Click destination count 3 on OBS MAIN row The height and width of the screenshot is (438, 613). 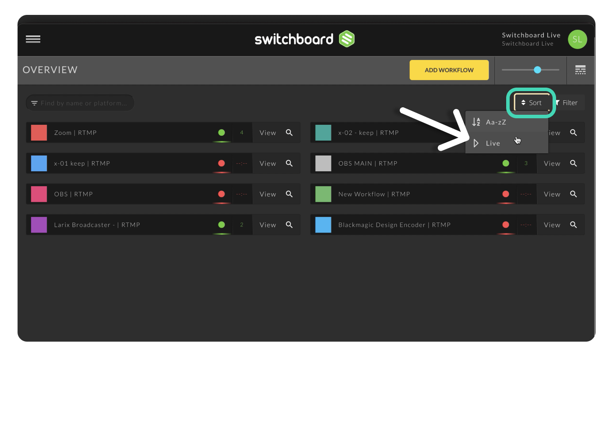click(x=526, y=163)
